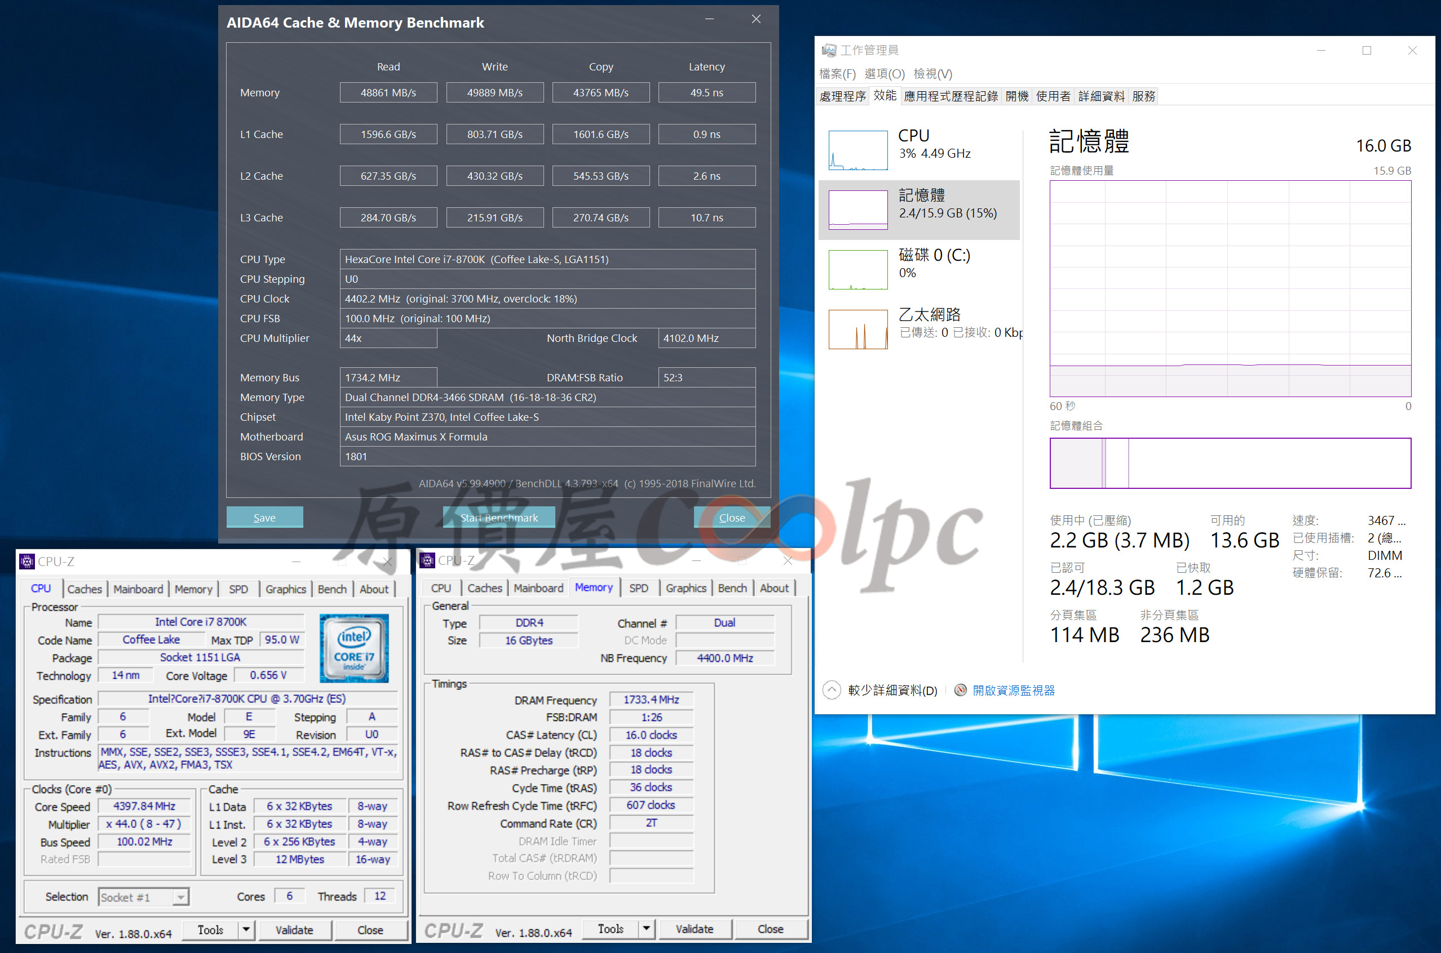Switch to the 使用者 tab in Task Manager
This screenshot has width=1441, height=953.
point(1053,96)
